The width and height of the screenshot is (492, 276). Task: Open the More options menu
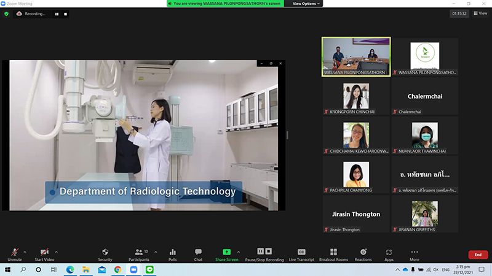[414, 255]
